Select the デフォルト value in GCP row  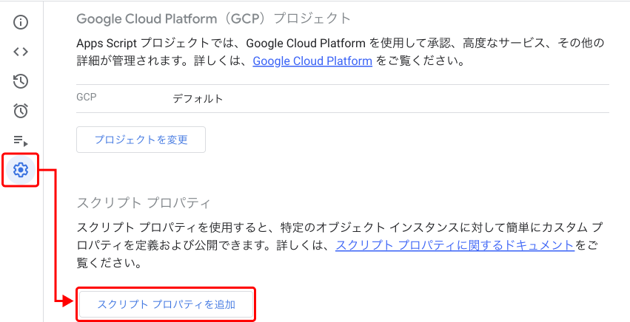tap(198, 98)
